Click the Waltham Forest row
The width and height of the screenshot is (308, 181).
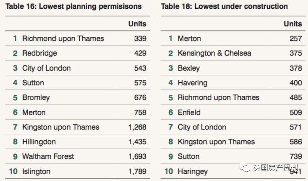coord(78,156)
